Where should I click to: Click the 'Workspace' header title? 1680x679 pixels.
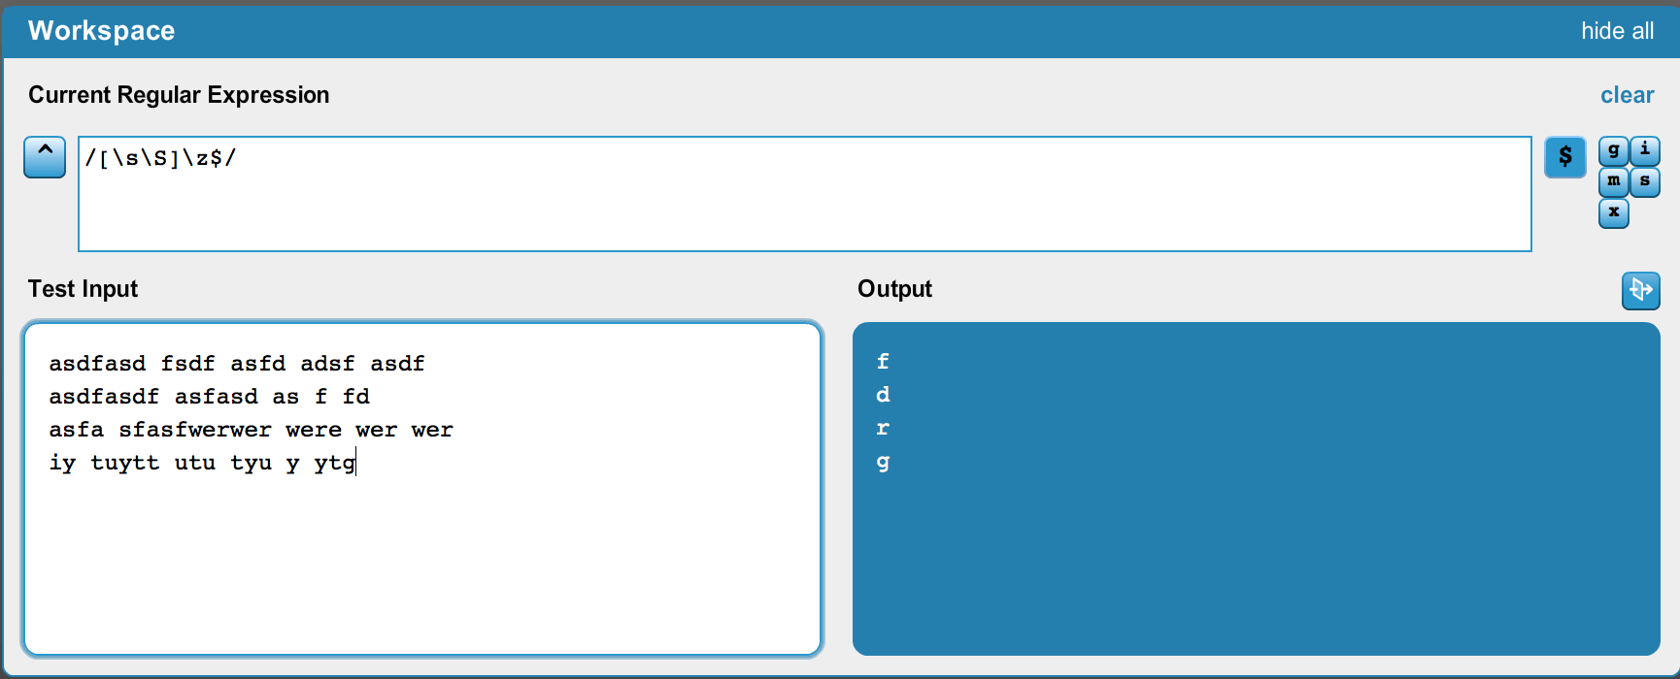(x=101, y=31)
